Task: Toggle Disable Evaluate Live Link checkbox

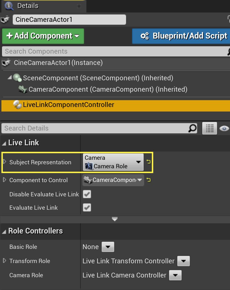Action: pos(87,194)
